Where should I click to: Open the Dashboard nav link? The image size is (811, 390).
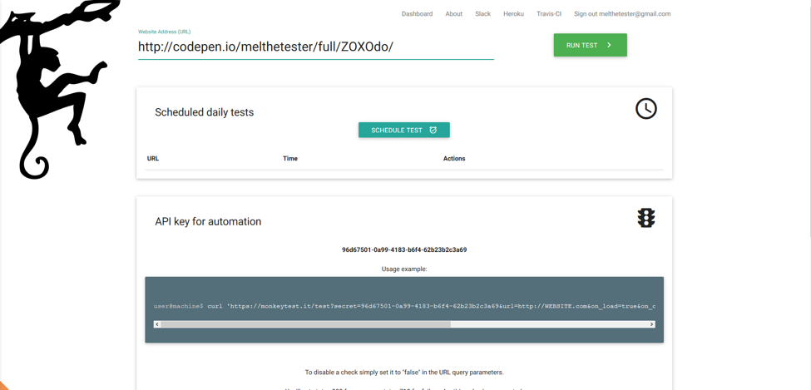pyautogui.click(x=417, y=14)
